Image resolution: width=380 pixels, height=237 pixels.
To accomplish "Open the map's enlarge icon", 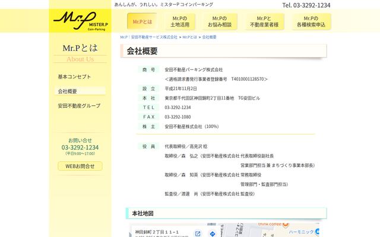I will (198, 233).
